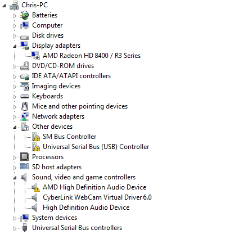Click the Keyboards icon
239x248 pixels.
click(25, 96)
